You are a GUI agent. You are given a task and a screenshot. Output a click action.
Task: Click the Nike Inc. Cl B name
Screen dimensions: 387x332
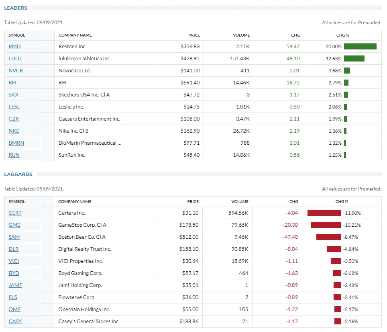pos(73,131)
